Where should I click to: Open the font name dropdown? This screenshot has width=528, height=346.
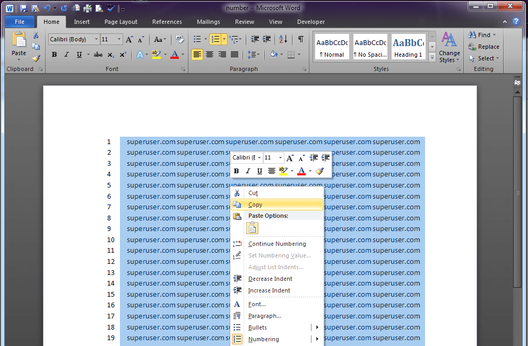coord(97,39)
